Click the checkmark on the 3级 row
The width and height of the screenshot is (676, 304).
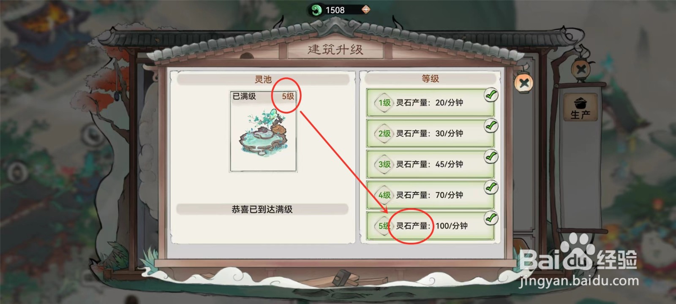pos(491,157)
